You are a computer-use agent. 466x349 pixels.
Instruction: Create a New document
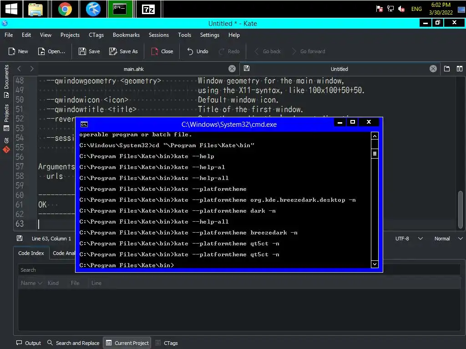pos(18,51)
